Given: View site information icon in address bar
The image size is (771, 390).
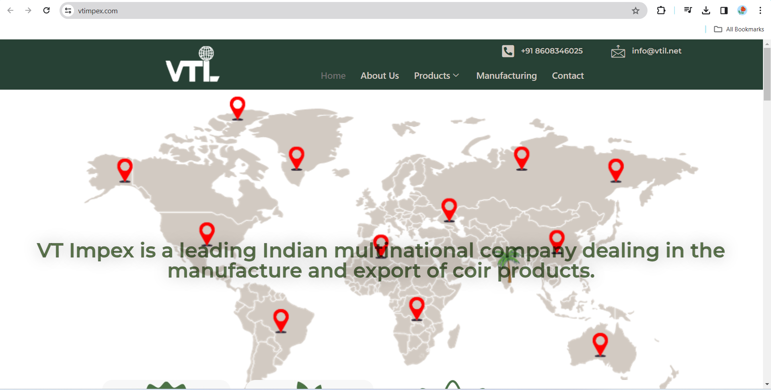Looking at the screenshot, I should coord(68,11).
